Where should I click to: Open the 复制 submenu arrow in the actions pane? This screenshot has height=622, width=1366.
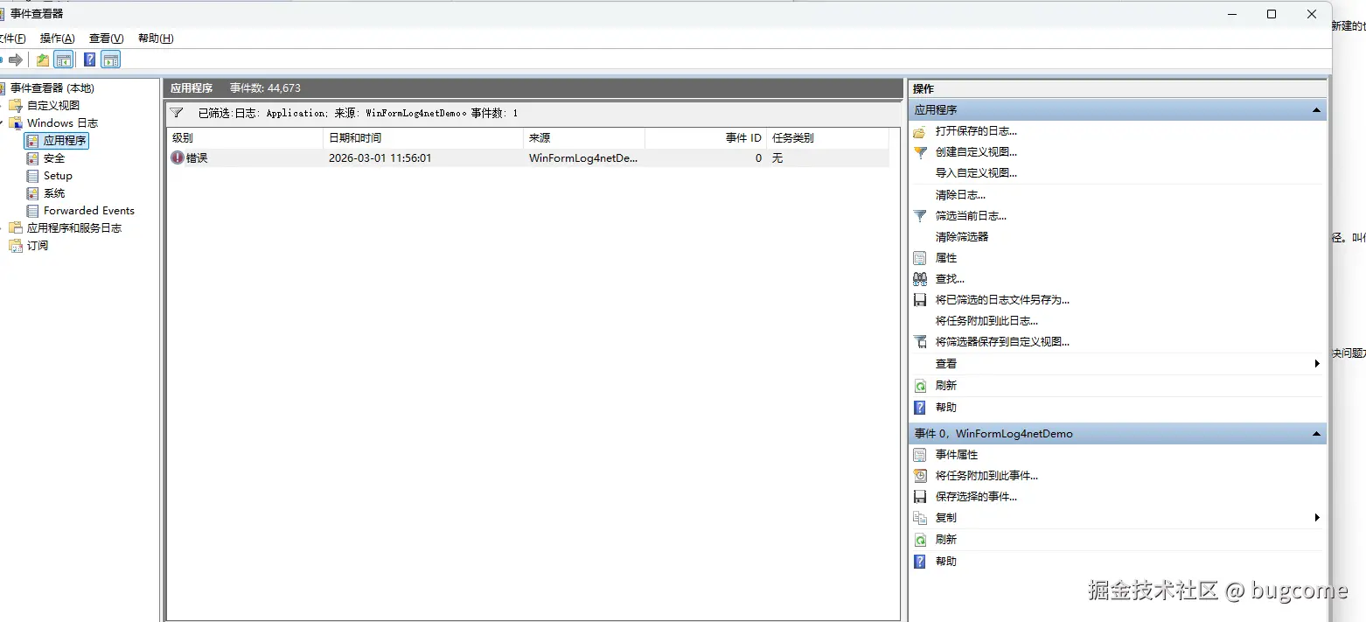tap(1317, 518)
